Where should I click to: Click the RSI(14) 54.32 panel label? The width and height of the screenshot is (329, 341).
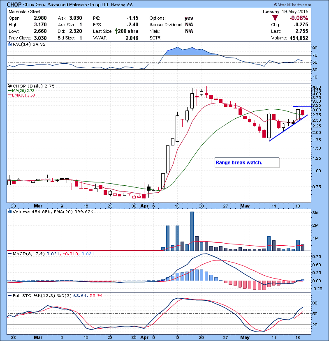click(x=29, y=44)
